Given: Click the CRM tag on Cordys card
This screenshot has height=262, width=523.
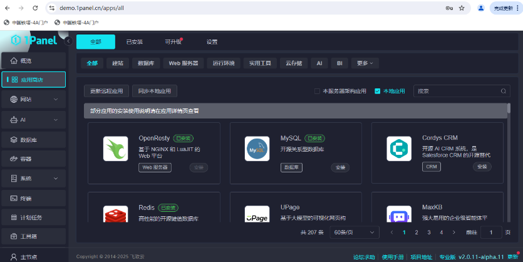Looking at the screenshot, I should [x=432, y=167].
